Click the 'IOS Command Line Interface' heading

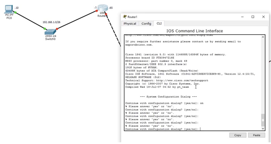point(195,31)
